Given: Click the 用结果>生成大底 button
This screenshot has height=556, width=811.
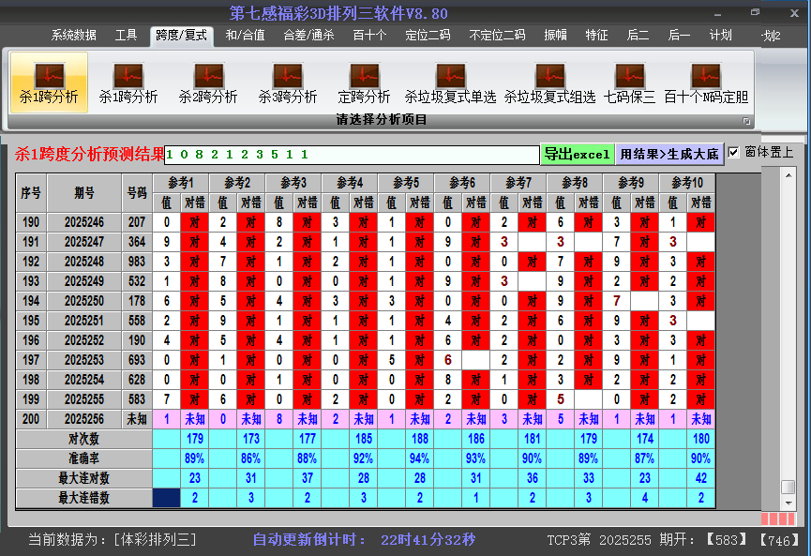Looking at the screenshot, I should coord(668,154).
